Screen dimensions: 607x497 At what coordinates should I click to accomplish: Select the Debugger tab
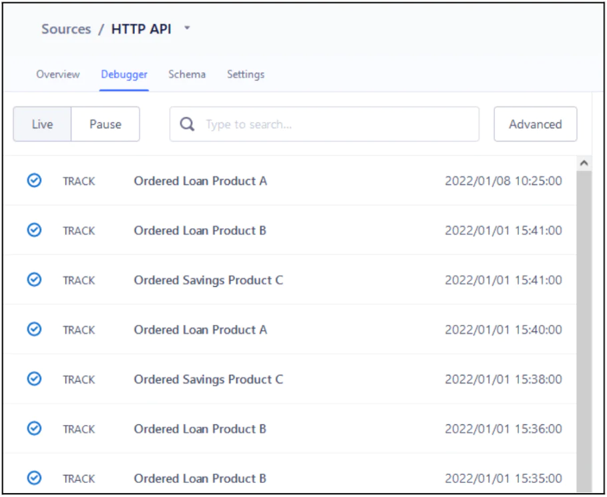[x=124, y=74]
